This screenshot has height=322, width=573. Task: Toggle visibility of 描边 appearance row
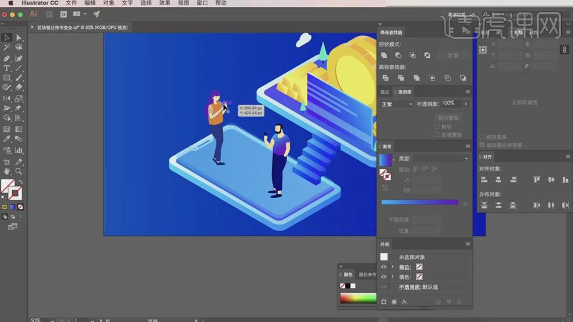(x=384, y=267)
